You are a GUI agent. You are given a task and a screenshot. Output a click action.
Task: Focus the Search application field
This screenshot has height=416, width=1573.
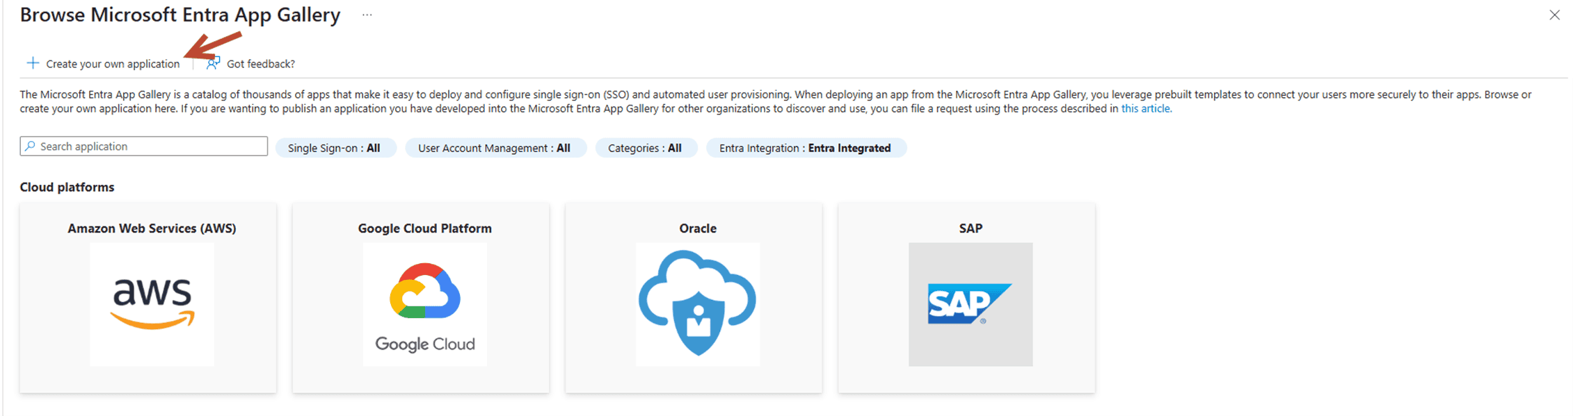(x=144, y=146)
